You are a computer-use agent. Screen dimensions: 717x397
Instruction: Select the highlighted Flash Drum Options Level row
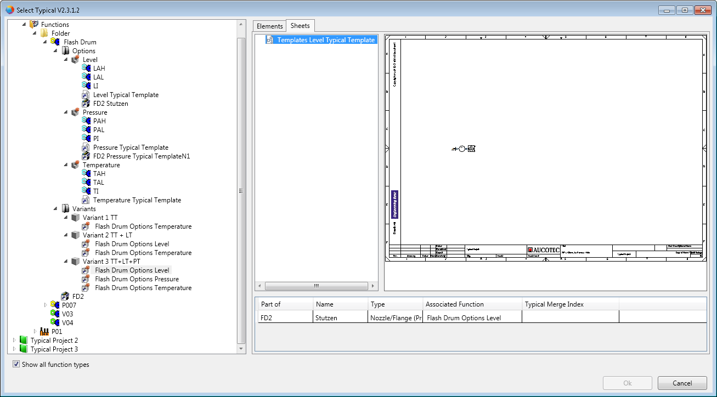pyautogui.click(x=132, y=270)
